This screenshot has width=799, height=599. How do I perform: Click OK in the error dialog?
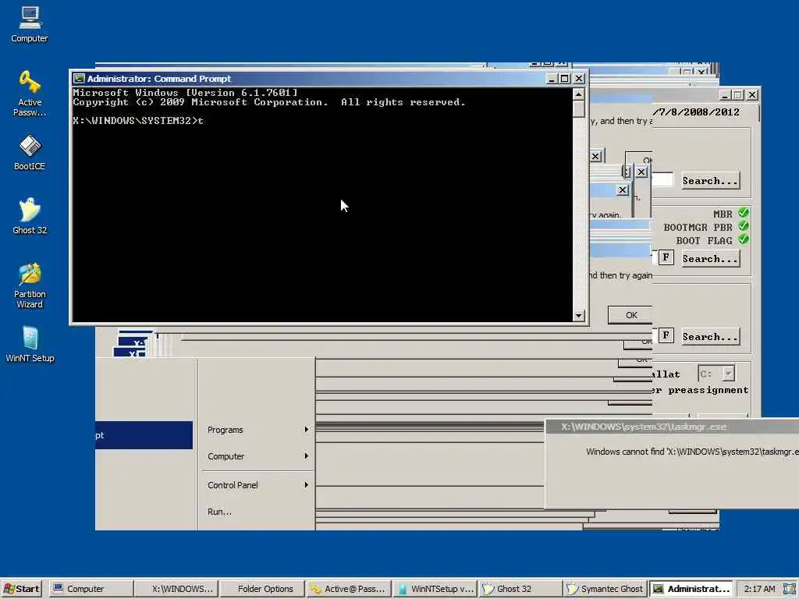[x=630, y=315]
